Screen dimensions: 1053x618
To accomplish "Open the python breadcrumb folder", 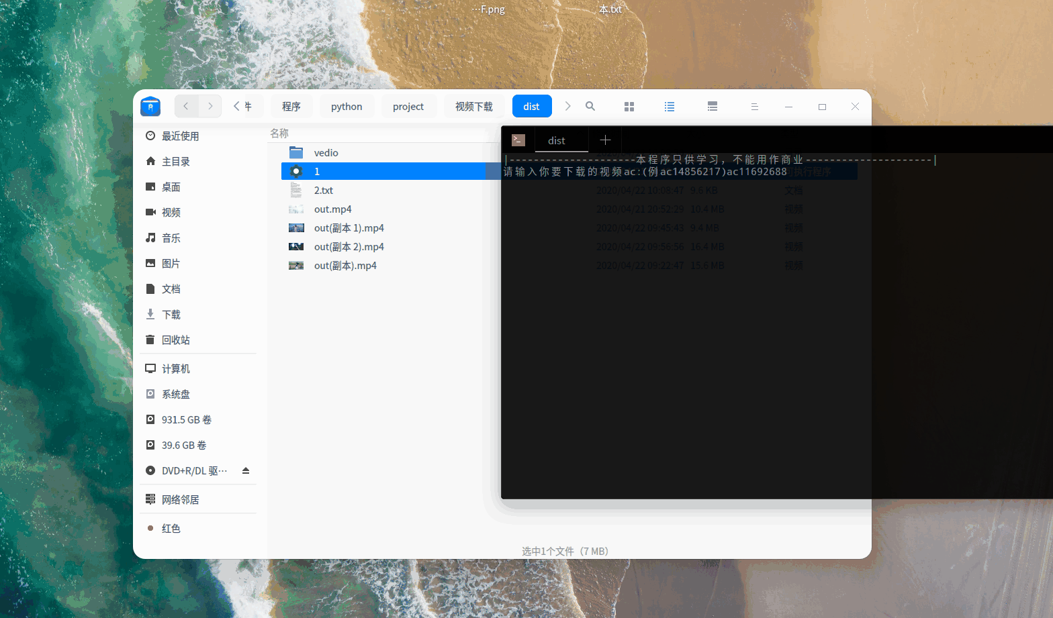I will click(x=347, y=107).
